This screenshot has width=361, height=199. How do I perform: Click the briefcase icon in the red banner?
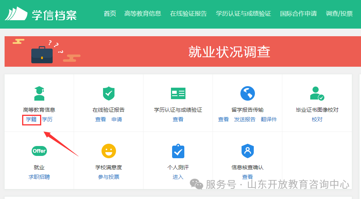click(42, 55)
